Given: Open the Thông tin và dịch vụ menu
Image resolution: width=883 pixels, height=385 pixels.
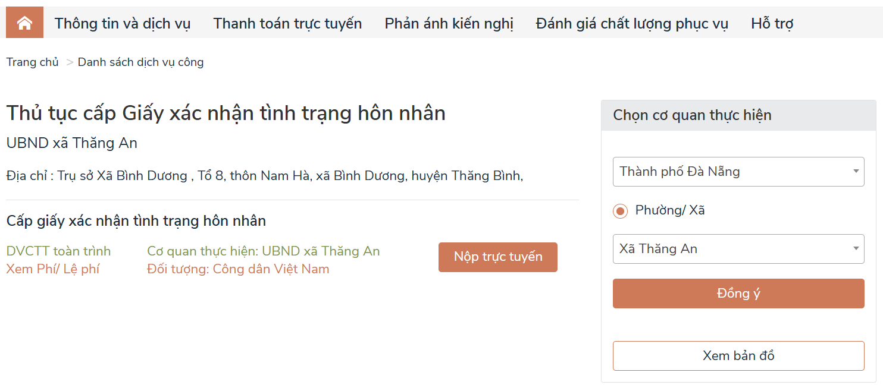Looking at the screenshot, I should [x=123, y=24].
